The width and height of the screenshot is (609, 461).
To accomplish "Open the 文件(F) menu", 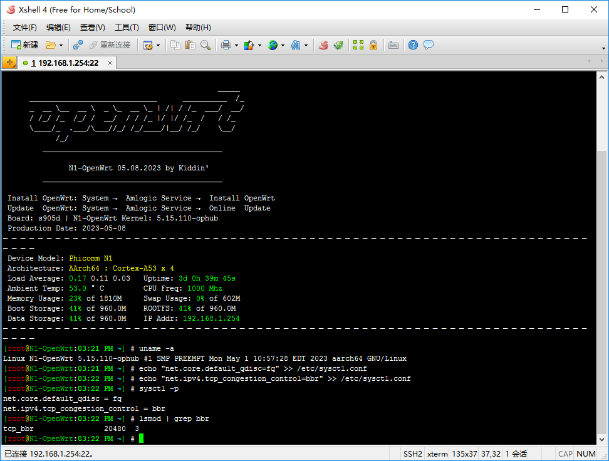I will pyautogui.click(x=25, y=27).
